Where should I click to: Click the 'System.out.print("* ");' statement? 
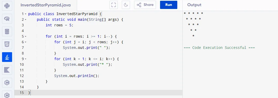click(88, 64)
